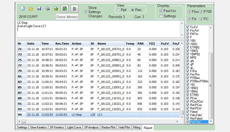Uncheck Fo,Fo' in parameter list
The width and height of the screenshot is (230, 132).
click(188, 27)
